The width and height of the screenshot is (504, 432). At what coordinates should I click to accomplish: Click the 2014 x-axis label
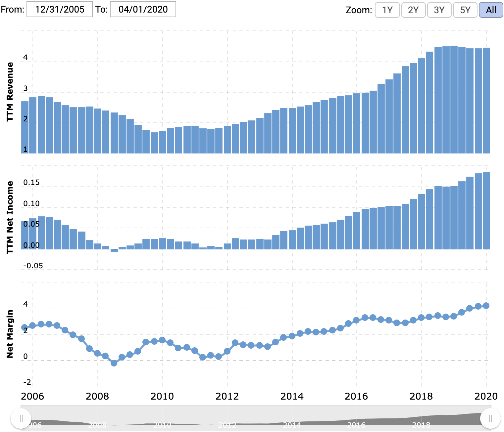coord(292,396)
